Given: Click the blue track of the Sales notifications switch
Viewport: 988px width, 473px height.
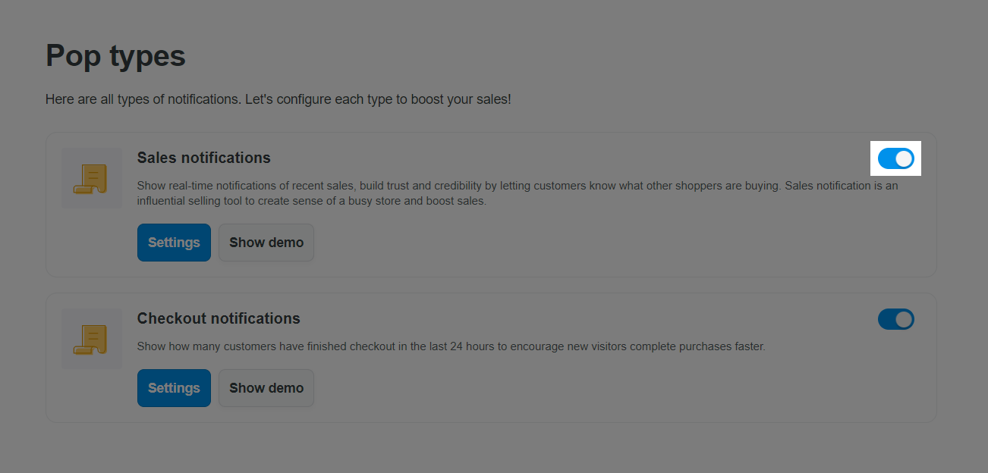Looking at the screenshot, I should tap(886, 158).
